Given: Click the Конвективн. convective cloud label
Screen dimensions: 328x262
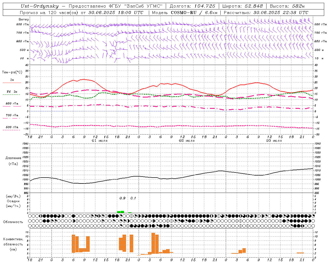Looking at the screenshot, I should [13, 239].
